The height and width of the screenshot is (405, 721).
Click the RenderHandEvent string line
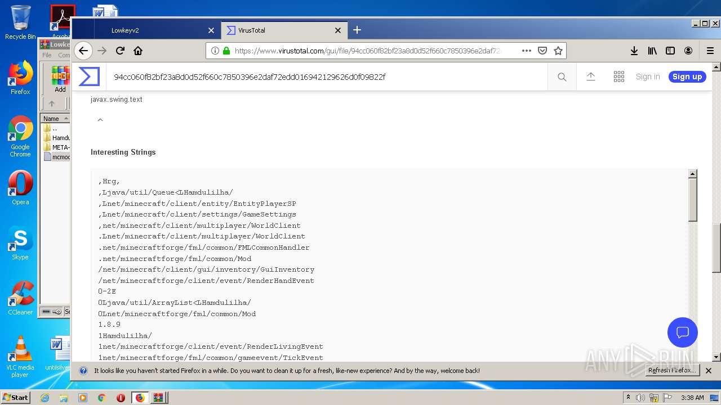[x=206, y=281]
